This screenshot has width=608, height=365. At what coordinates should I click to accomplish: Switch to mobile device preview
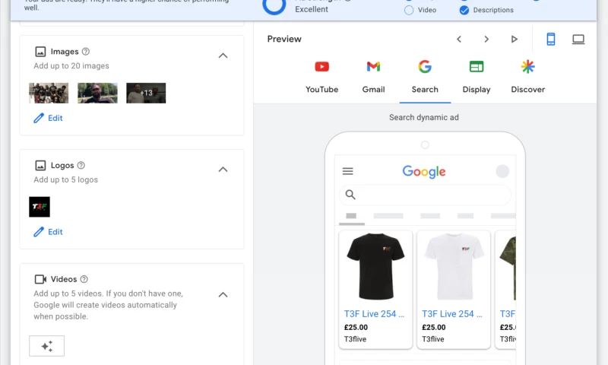click(x=551, y=40)
